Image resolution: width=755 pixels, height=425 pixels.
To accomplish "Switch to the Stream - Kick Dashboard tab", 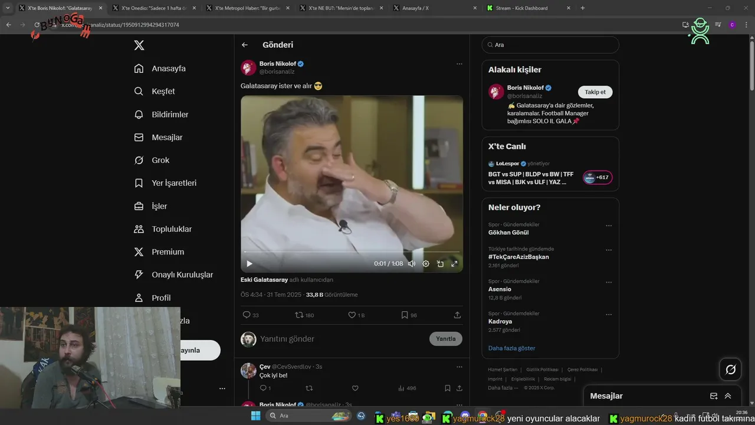I will [x=529, y=8].
